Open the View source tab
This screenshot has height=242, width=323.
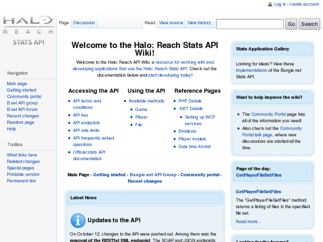(x=171, y=23)
